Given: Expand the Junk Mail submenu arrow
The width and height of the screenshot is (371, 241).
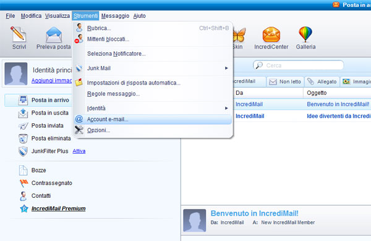Looking at the screenshot, I should 226,68.
